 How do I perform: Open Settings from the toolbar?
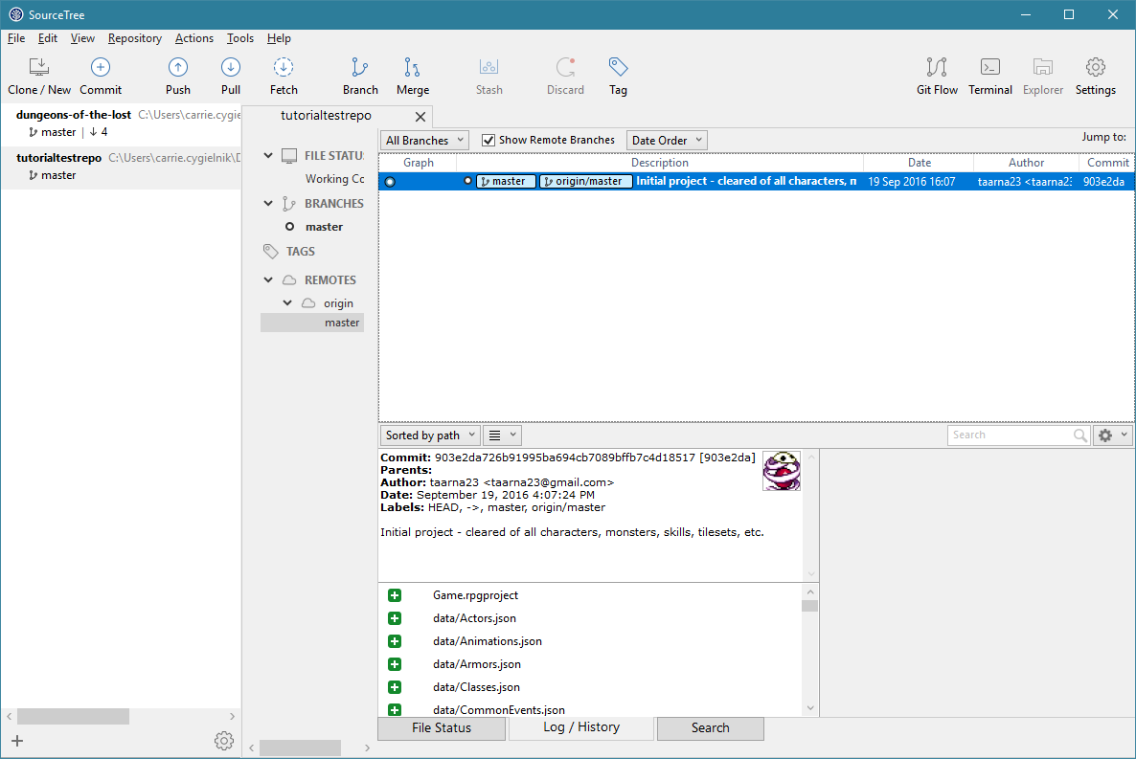coord(1096,67)
